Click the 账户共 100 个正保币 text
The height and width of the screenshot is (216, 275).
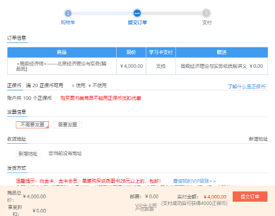[29, 98]
